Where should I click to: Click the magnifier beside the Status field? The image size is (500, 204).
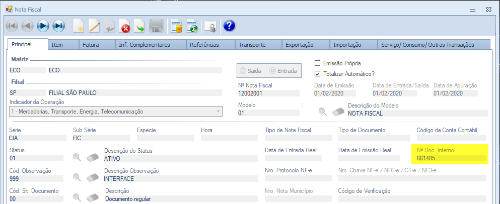point(77,158)
